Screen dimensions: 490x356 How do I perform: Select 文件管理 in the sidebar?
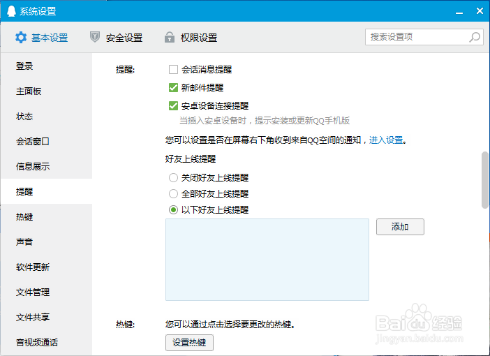pyautogui.click(x=47, y=292)
